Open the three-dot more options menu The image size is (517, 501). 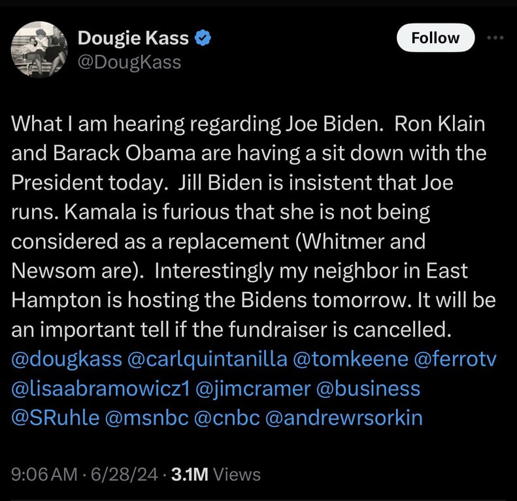pyautogui.click(x=497, y=37)
